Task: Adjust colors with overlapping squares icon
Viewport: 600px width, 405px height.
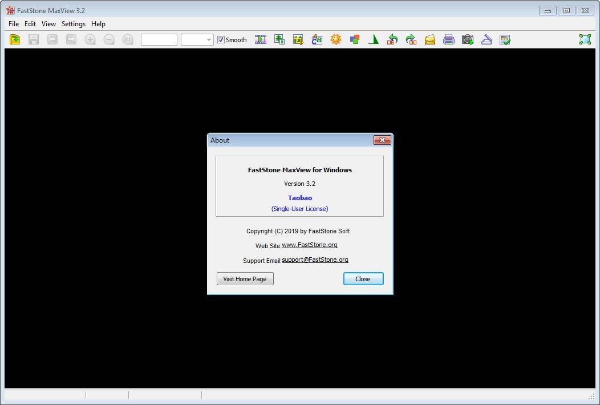Action: [x=355, y=39]
